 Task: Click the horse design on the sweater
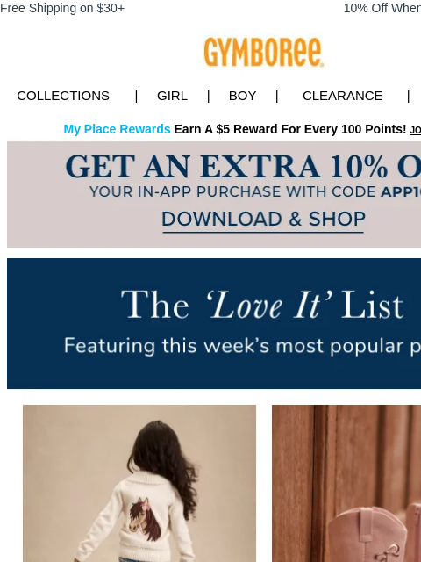145,518
